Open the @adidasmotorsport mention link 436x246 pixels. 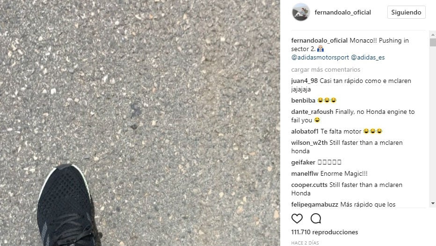pos(320,57)
